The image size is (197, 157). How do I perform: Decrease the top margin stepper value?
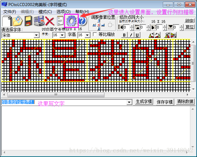click(x=148, y=29)
